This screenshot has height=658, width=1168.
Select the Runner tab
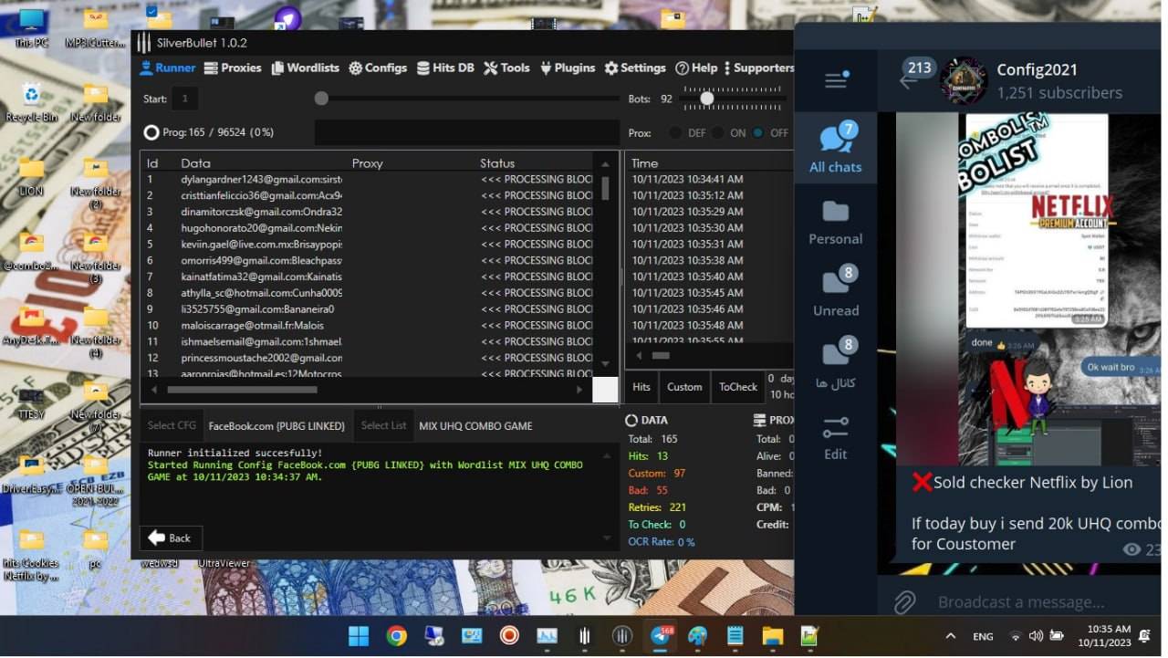click(168, 68)
